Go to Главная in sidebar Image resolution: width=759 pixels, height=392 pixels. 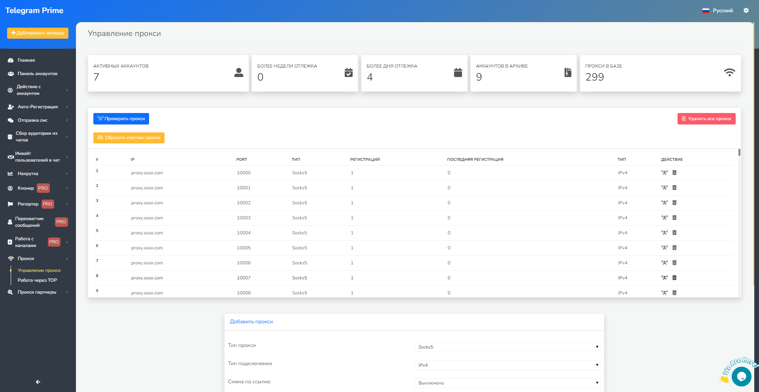pyautogui.click(x=26, y=60)
